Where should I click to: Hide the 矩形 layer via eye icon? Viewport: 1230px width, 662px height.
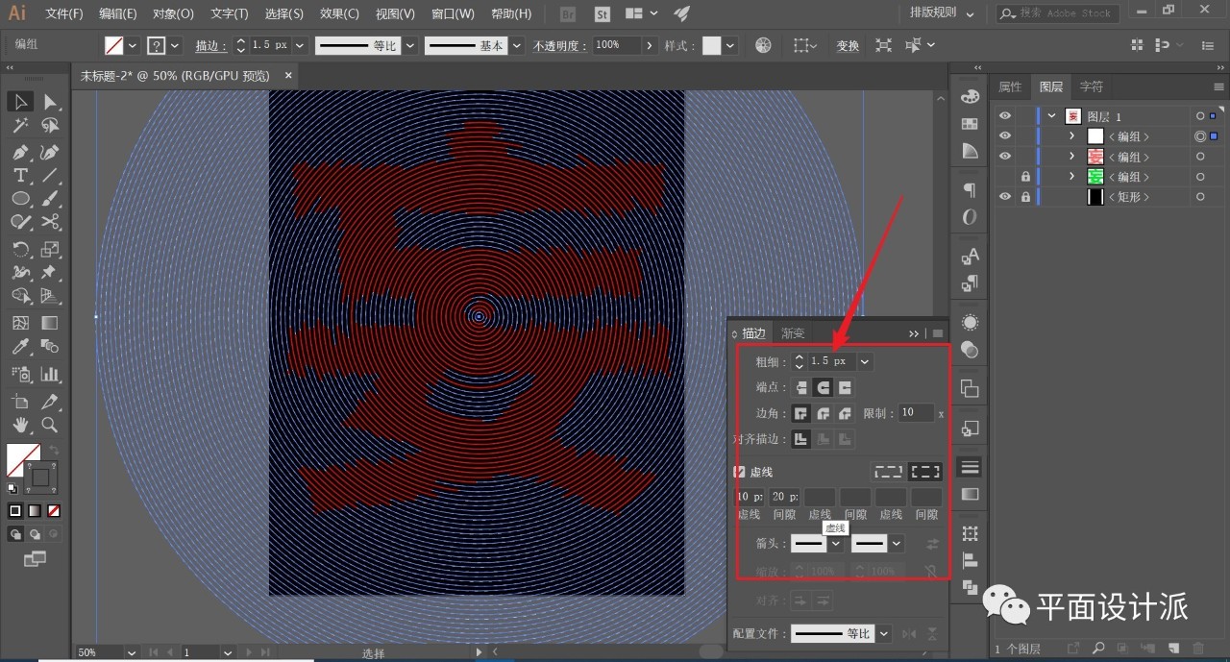1005,197
